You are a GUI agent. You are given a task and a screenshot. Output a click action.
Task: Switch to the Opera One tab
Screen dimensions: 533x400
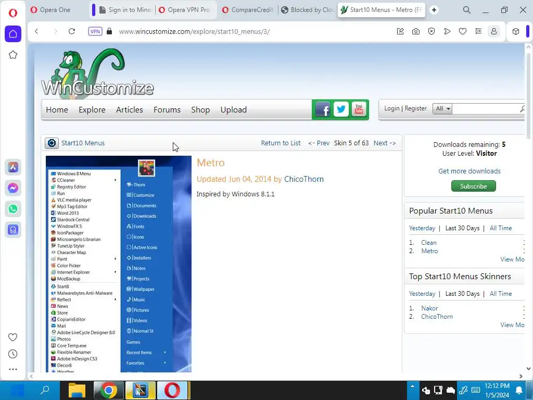pyautogui.click(x=54, y=10)
